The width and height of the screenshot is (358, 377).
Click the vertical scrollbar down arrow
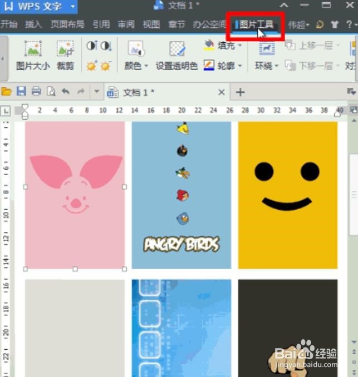point(354,341)
